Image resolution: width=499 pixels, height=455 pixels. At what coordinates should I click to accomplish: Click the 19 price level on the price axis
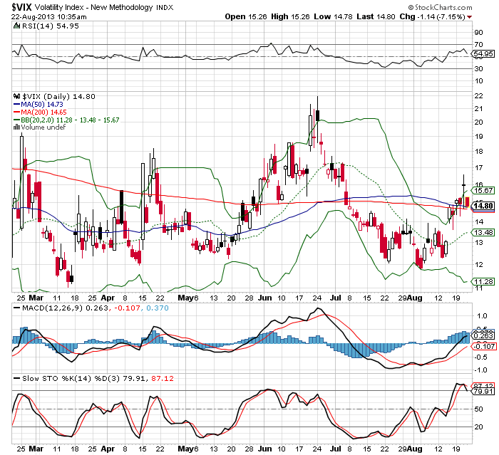(478, 137)
